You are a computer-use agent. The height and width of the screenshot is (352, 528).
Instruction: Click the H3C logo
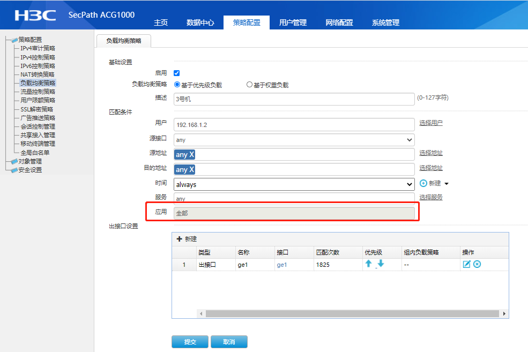click(35, 15)
